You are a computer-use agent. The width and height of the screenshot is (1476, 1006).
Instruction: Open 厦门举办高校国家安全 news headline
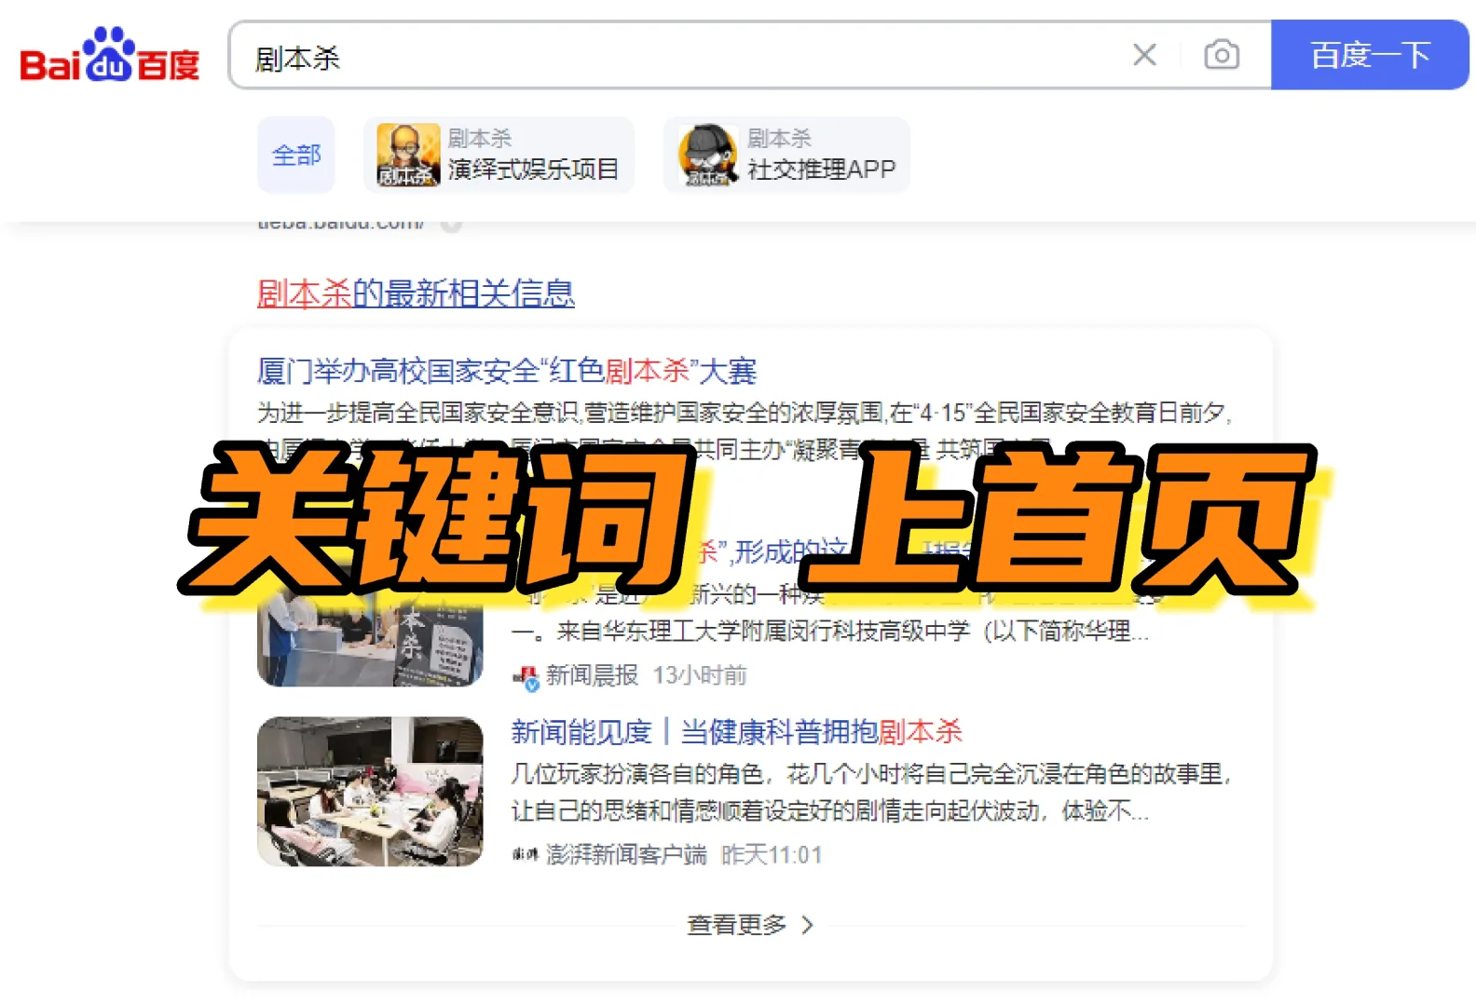tap(507, 371)
